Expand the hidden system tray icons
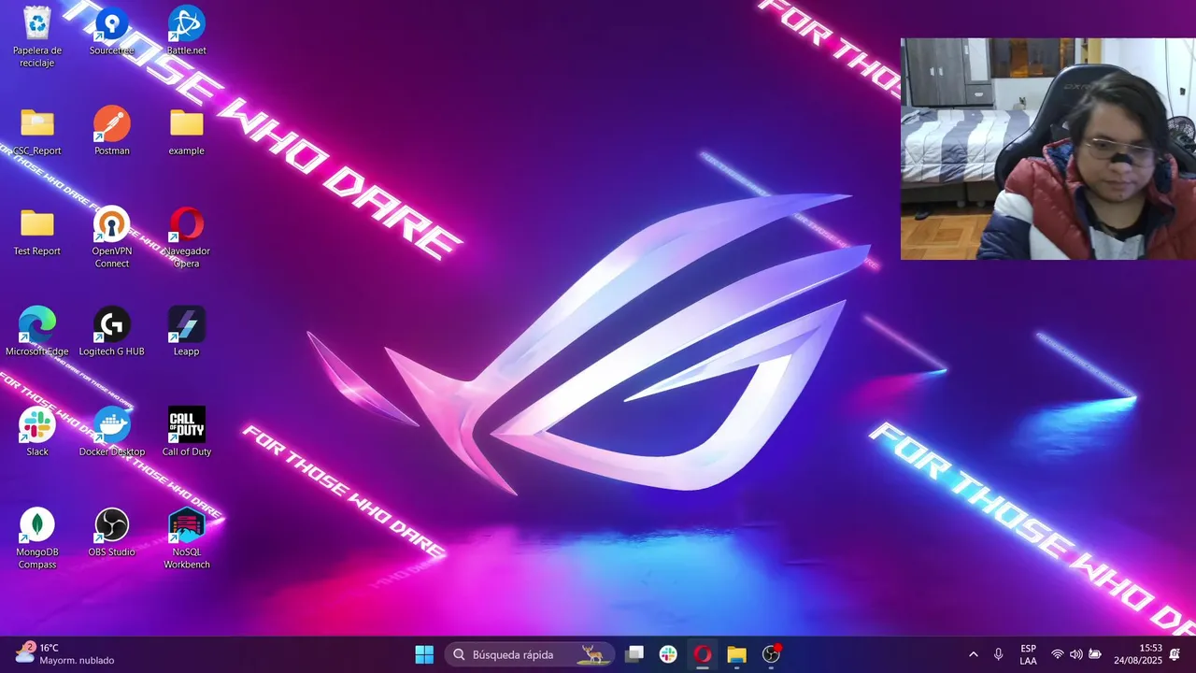This screenshot has width=1196, height=673. 974,654
